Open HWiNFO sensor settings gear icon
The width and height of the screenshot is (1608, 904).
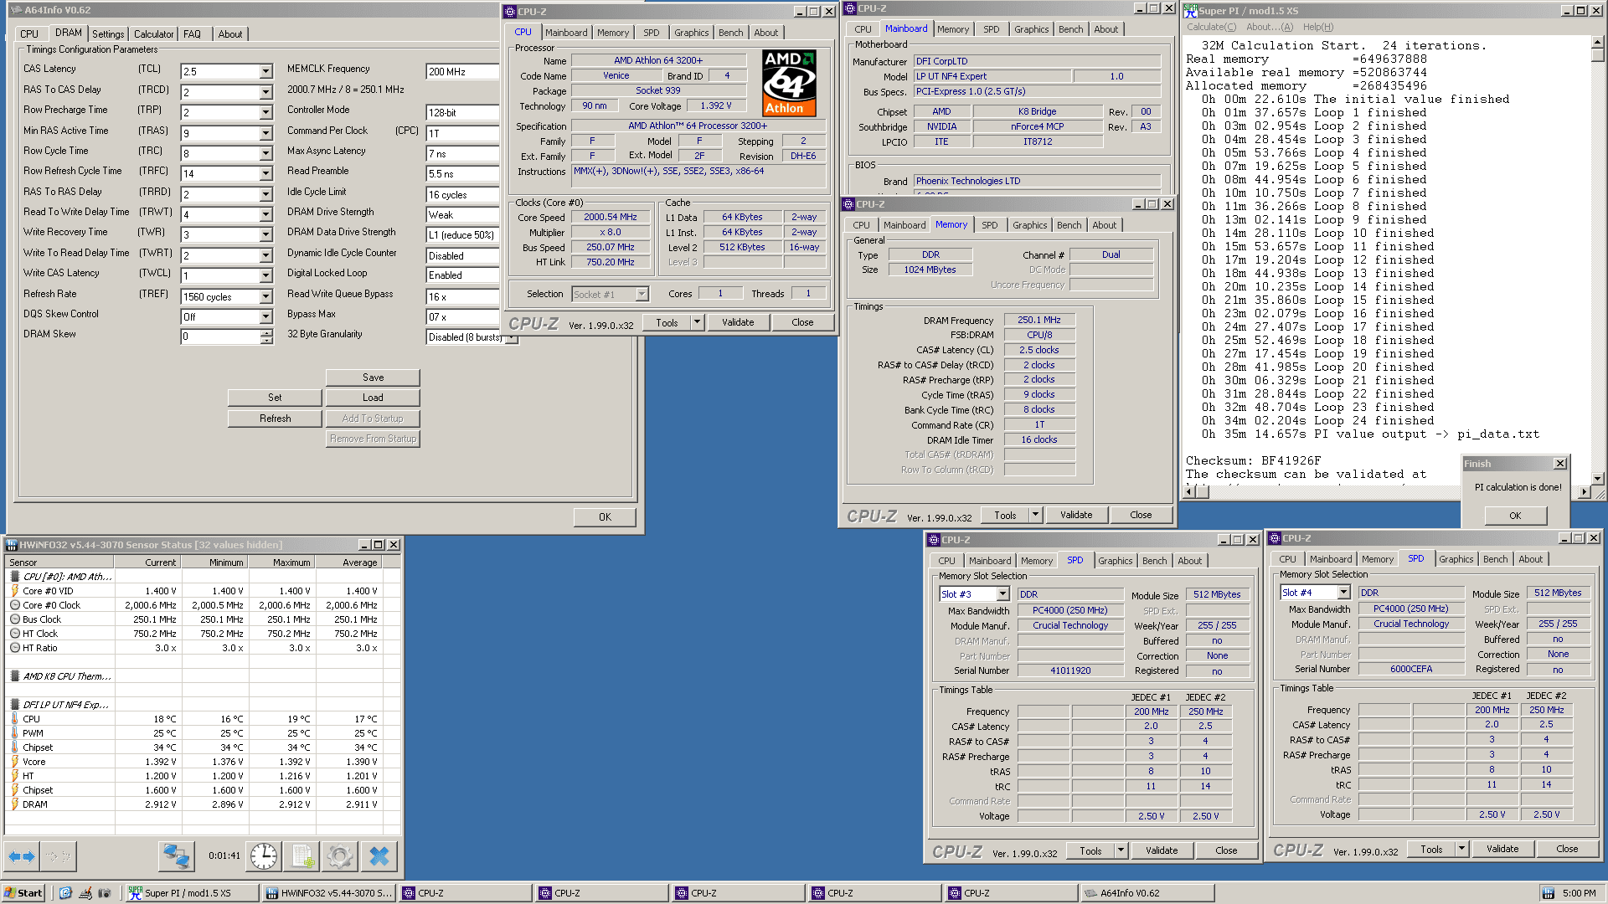click(x=340, y=856)
